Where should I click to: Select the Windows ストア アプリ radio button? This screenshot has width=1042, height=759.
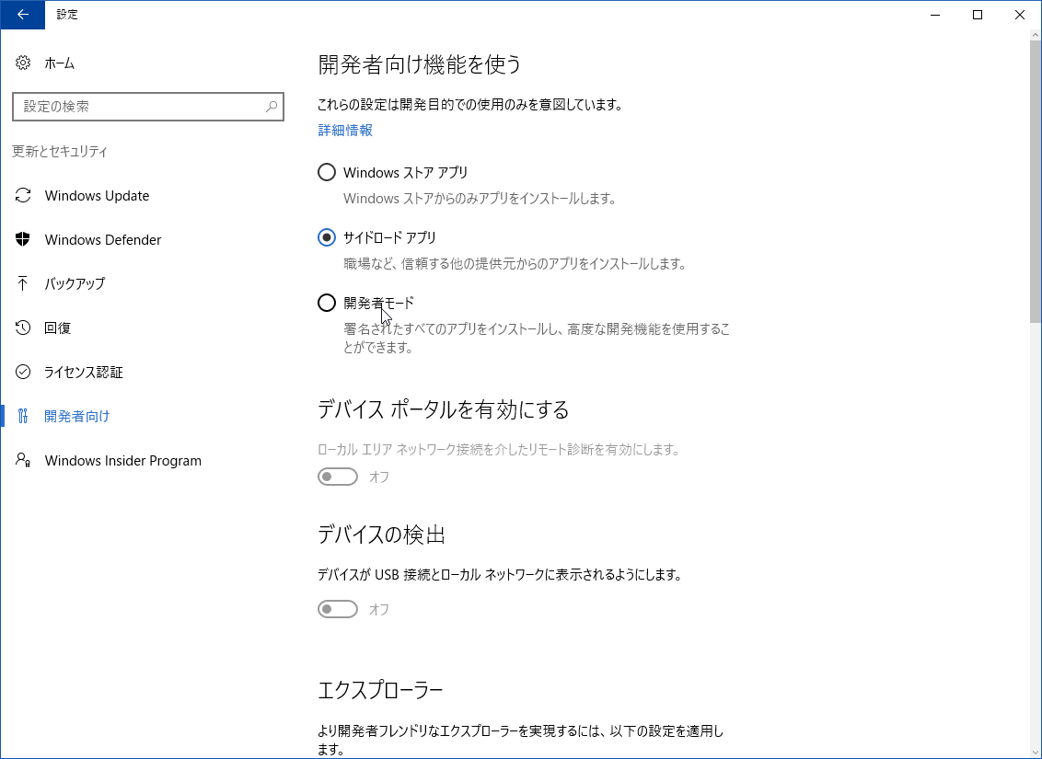tap(326, 173)
